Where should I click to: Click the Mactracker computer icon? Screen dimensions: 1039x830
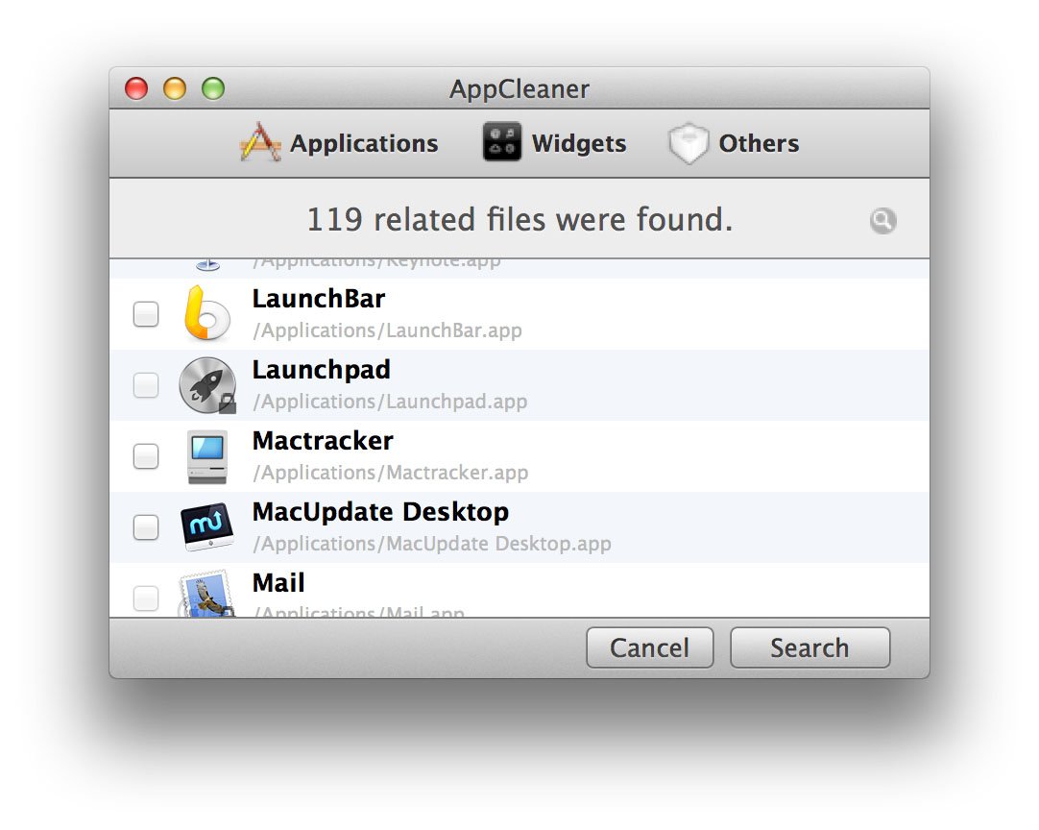point(207,456)
